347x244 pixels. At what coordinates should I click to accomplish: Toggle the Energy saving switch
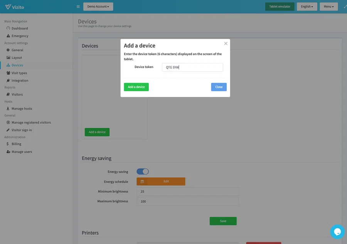pyautogui.click(x=143, y=171)
